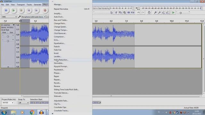Choose Reverb... effect

[70, 83]
